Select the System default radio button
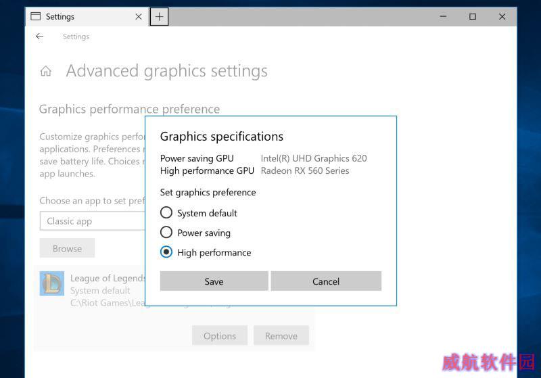541x378 pixels. [x=166, y=213]
